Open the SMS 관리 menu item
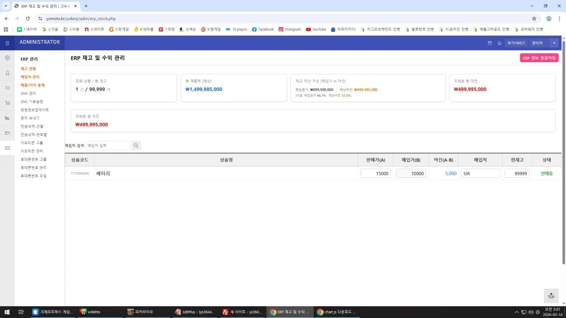 (28, 93)
